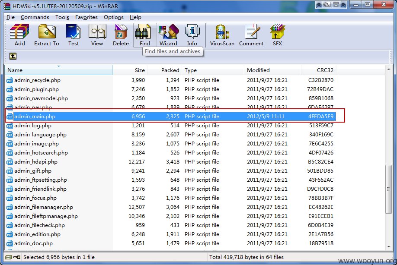This screenshot has width=397, height=265.
Task: Select the admin_focus.php file name
Action: point(35,198)
